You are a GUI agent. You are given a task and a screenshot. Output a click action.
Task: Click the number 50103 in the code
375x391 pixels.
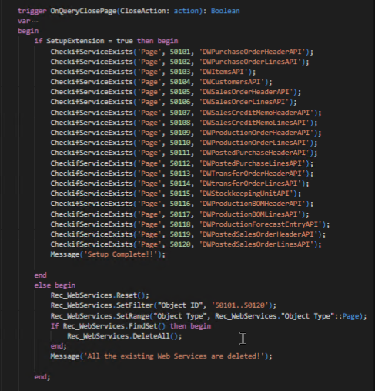tap(180, 72)
